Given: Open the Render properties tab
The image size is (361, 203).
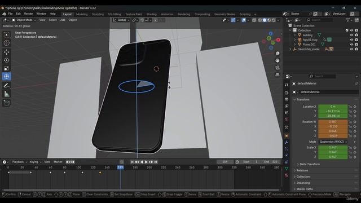Looking at the screenshot, I should (x=287, y=92).
